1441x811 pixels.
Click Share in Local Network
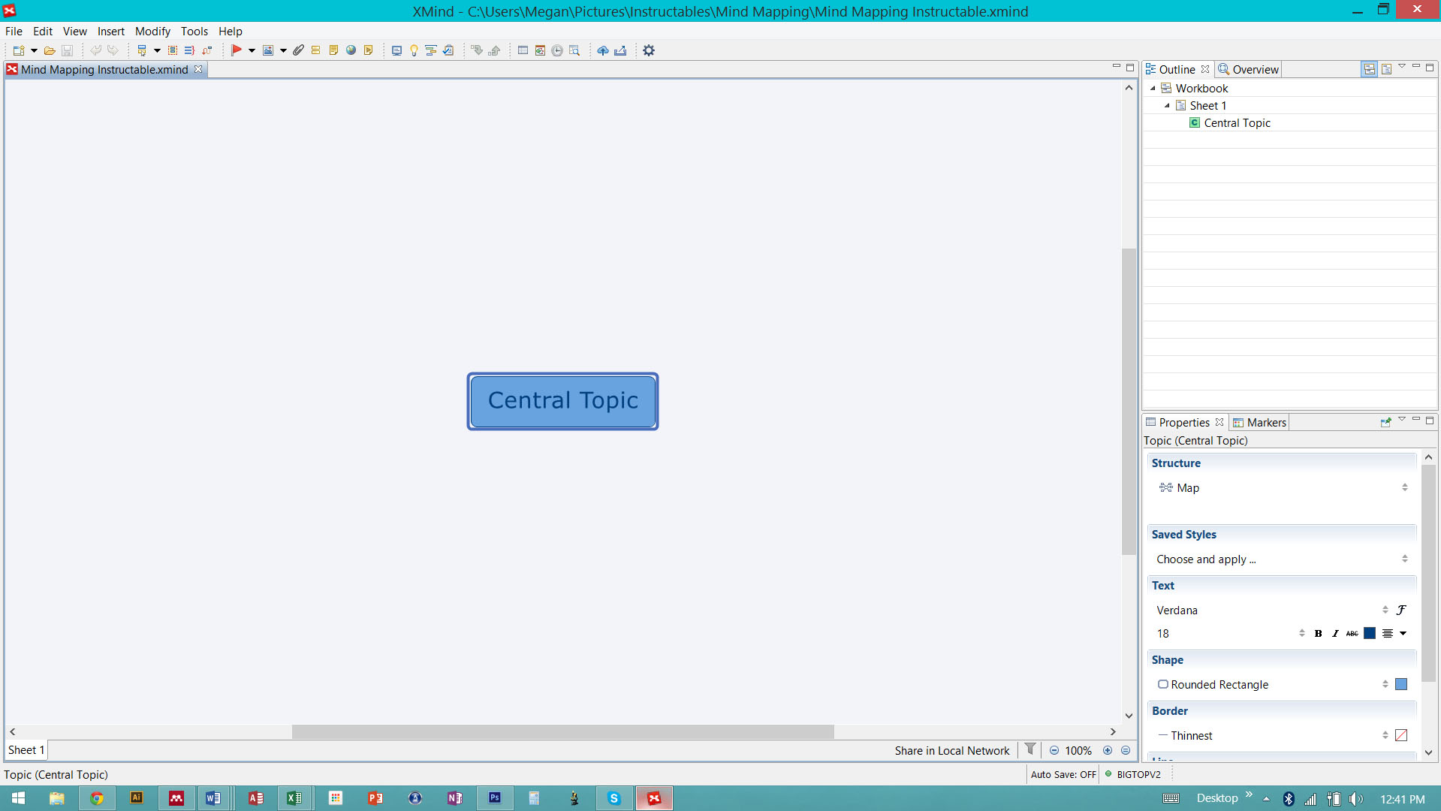(951, 751)
